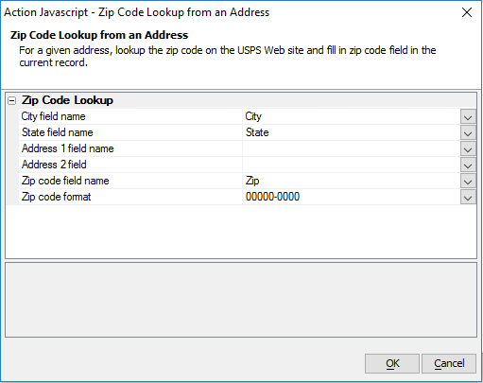
Task: Click the Zip Code Lookup category header
Action: tap(67, 100)
